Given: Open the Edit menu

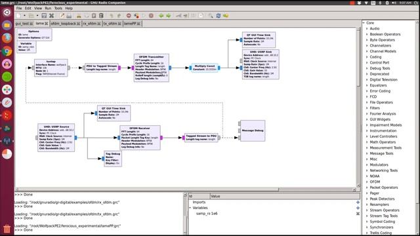Looking at the screenshot, I should click(28, 9).
